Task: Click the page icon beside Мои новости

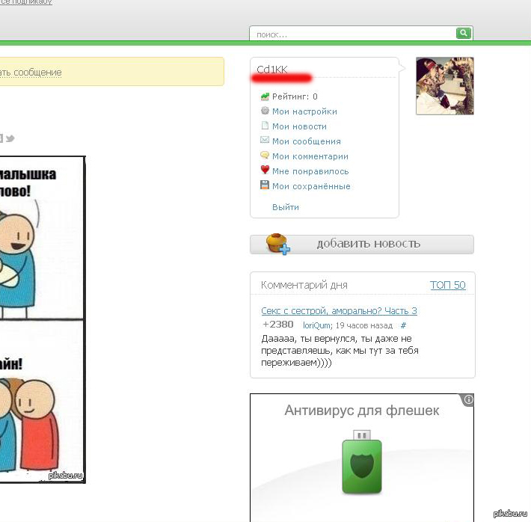Action: [265, 126]
